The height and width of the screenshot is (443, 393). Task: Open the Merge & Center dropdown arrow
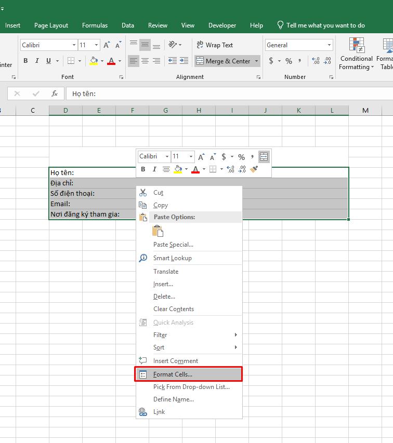point(256,61)
